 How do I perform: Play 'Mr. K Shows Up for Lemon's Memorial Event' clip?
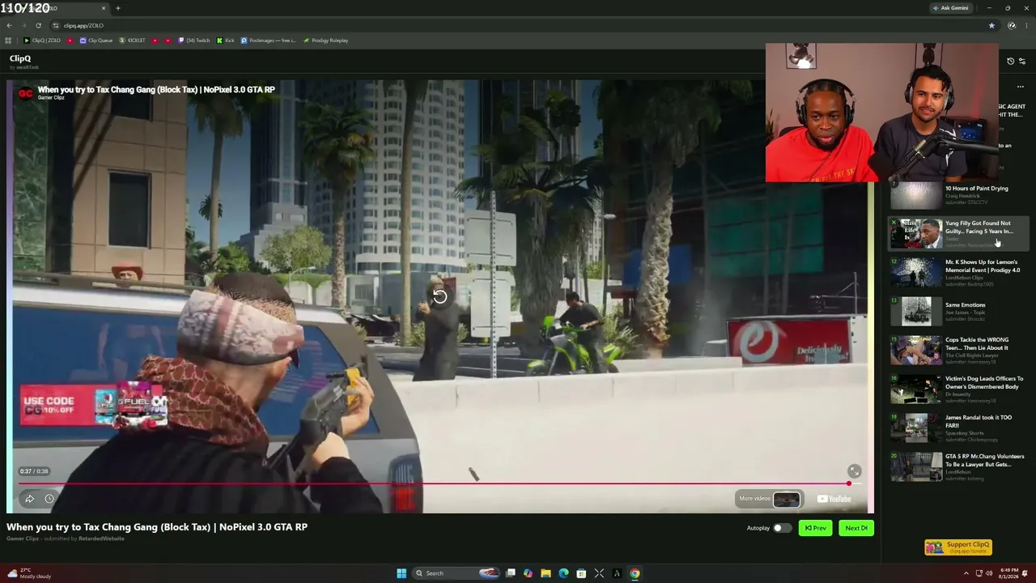[x=959, y=273]
